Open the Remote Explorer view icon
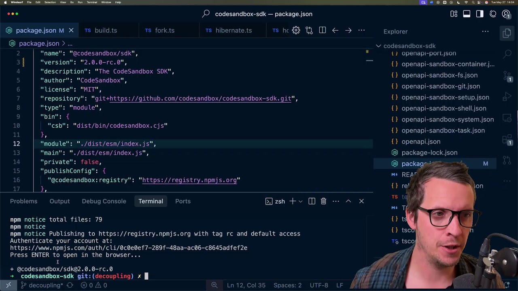Image resolution: width=518 pixels, height=291 pixels. click(x=507, y=118)
